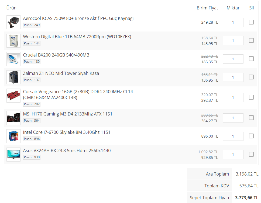Tick the delete checkbox for Asus VX24AH
This screenshot has width=261, height=203.
251,154
